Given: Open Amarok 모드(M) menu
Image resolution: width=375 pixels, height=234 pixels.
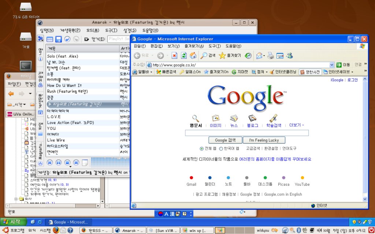Looking at the screenshot, I should [93, 30].
